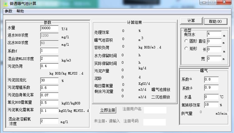Focus the 长 length input field

pyautogui.click(x=214, y=49)
